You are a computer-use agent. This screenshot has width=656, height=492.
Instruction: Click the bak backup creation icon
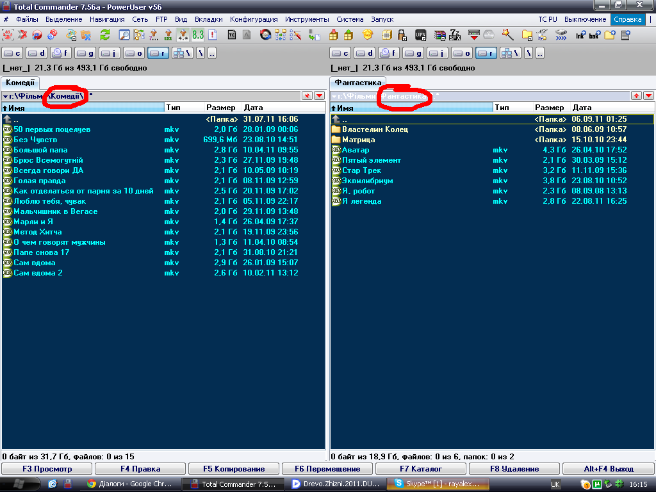pyautogui.click(x=594, y=35)
